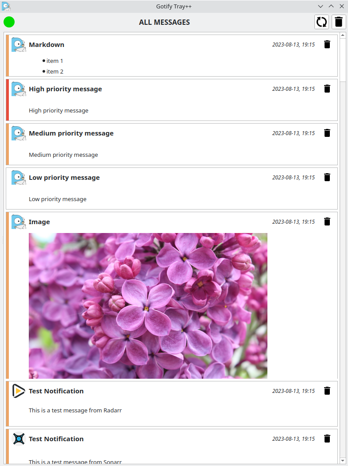Click the scrollbar down arrow
This screenshot has width=348, height=466.
tap(343, 461)
